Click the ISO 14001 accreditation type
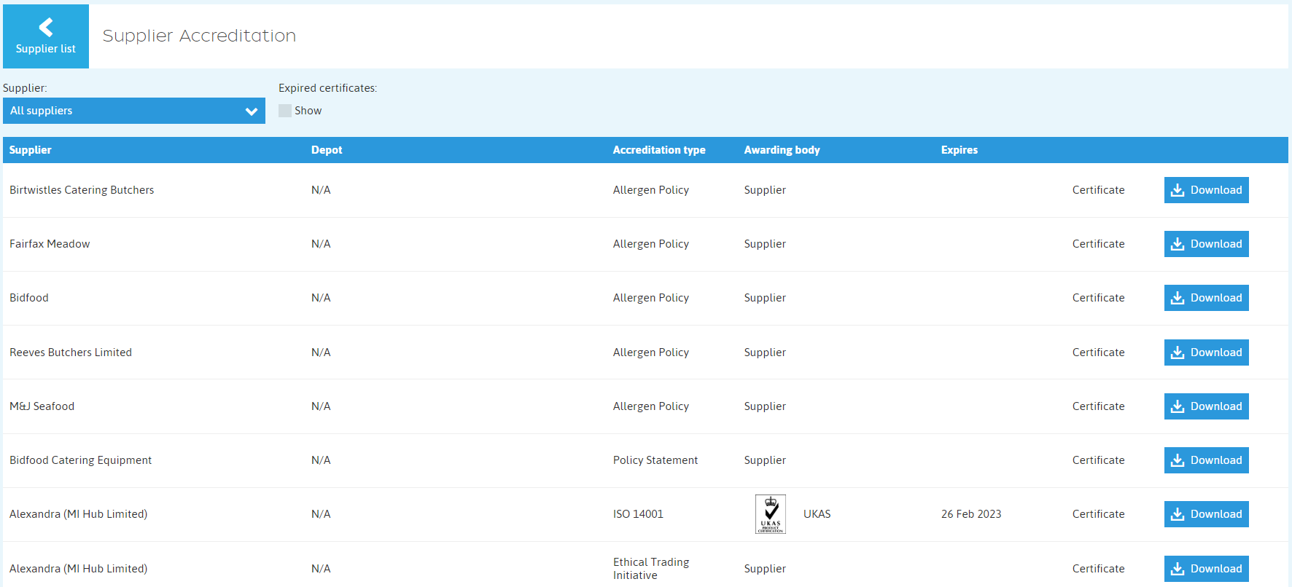The width and height of the screenshot is (1292, 587). click(x=638, y=514)
